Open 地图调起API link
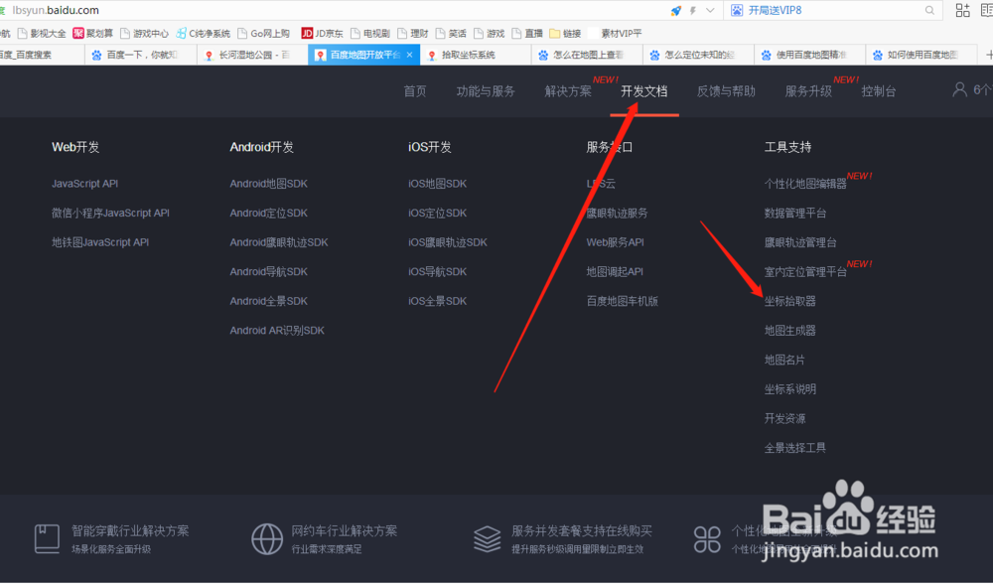993x585 pixels. [x=615, y=271]
